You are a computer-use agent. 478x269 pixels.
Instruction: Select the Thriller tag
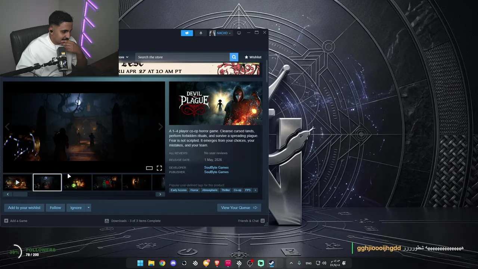coord(226,190)
